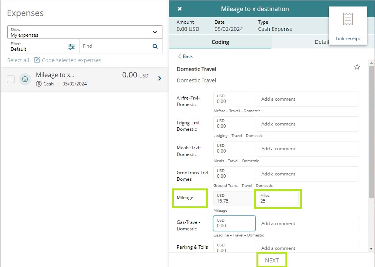
Task: Click the Link receipt icon
Action: tap(348, 19)
